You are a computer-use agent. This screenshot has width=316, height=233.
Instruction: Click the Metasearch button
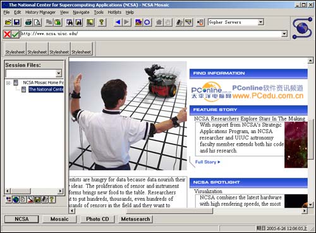pyautogui.click(x=135, y=219)
